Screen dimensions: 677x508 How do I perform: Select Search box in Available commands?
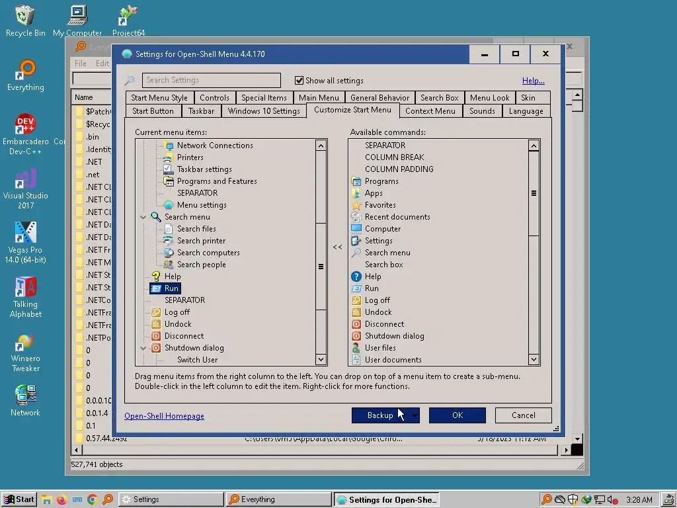coord(384,265)
